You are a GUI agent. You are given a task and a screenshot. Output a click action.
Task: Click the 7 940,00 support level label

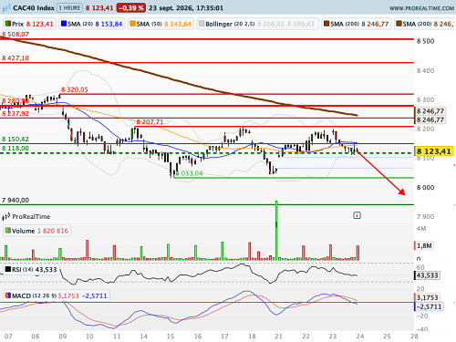click(x=16, y=201)
